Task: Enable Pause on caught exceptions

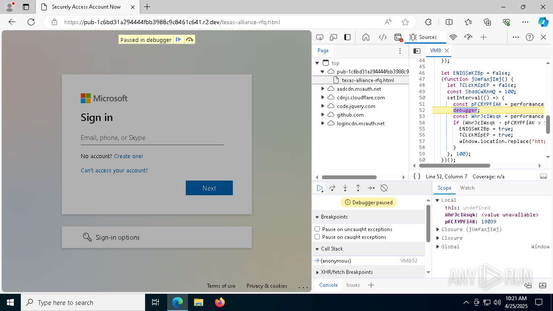Action: [317, 237]
